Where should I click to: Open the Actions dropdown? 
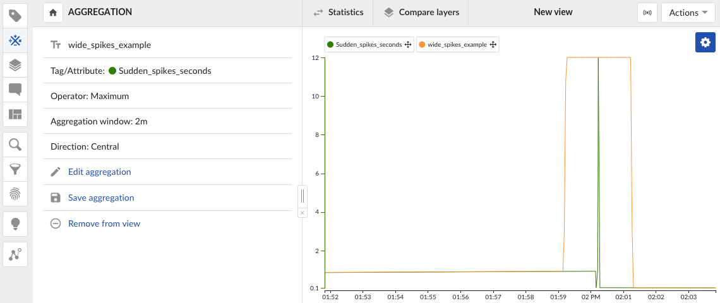click(687, 13)
